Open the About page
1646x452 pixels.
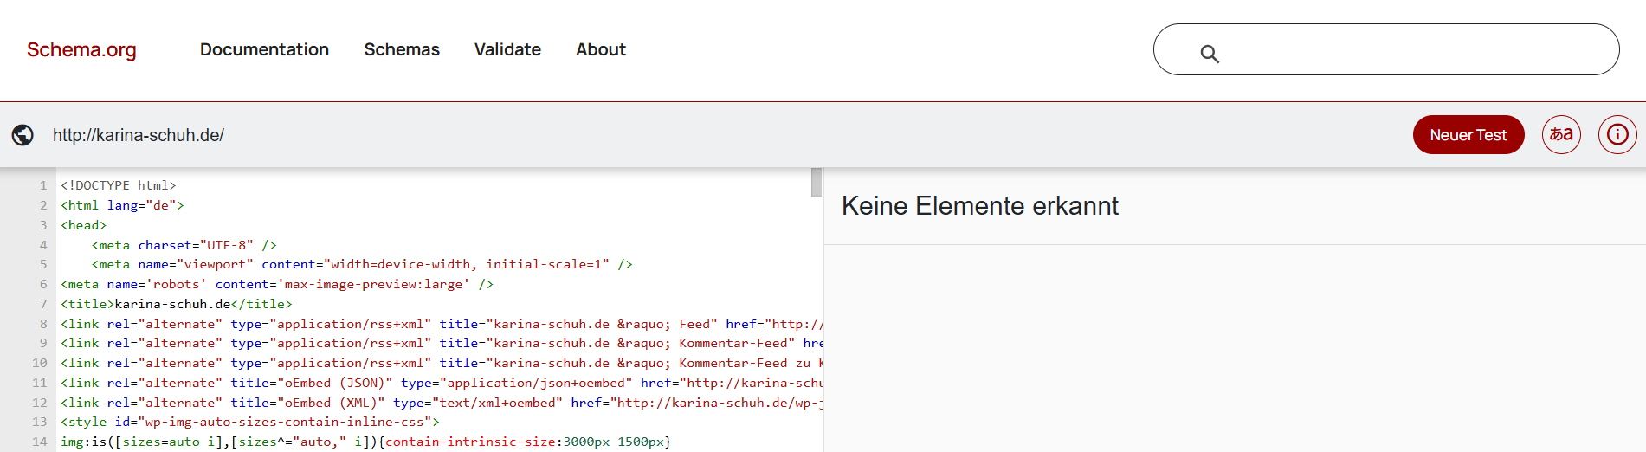tap(601, 49)
